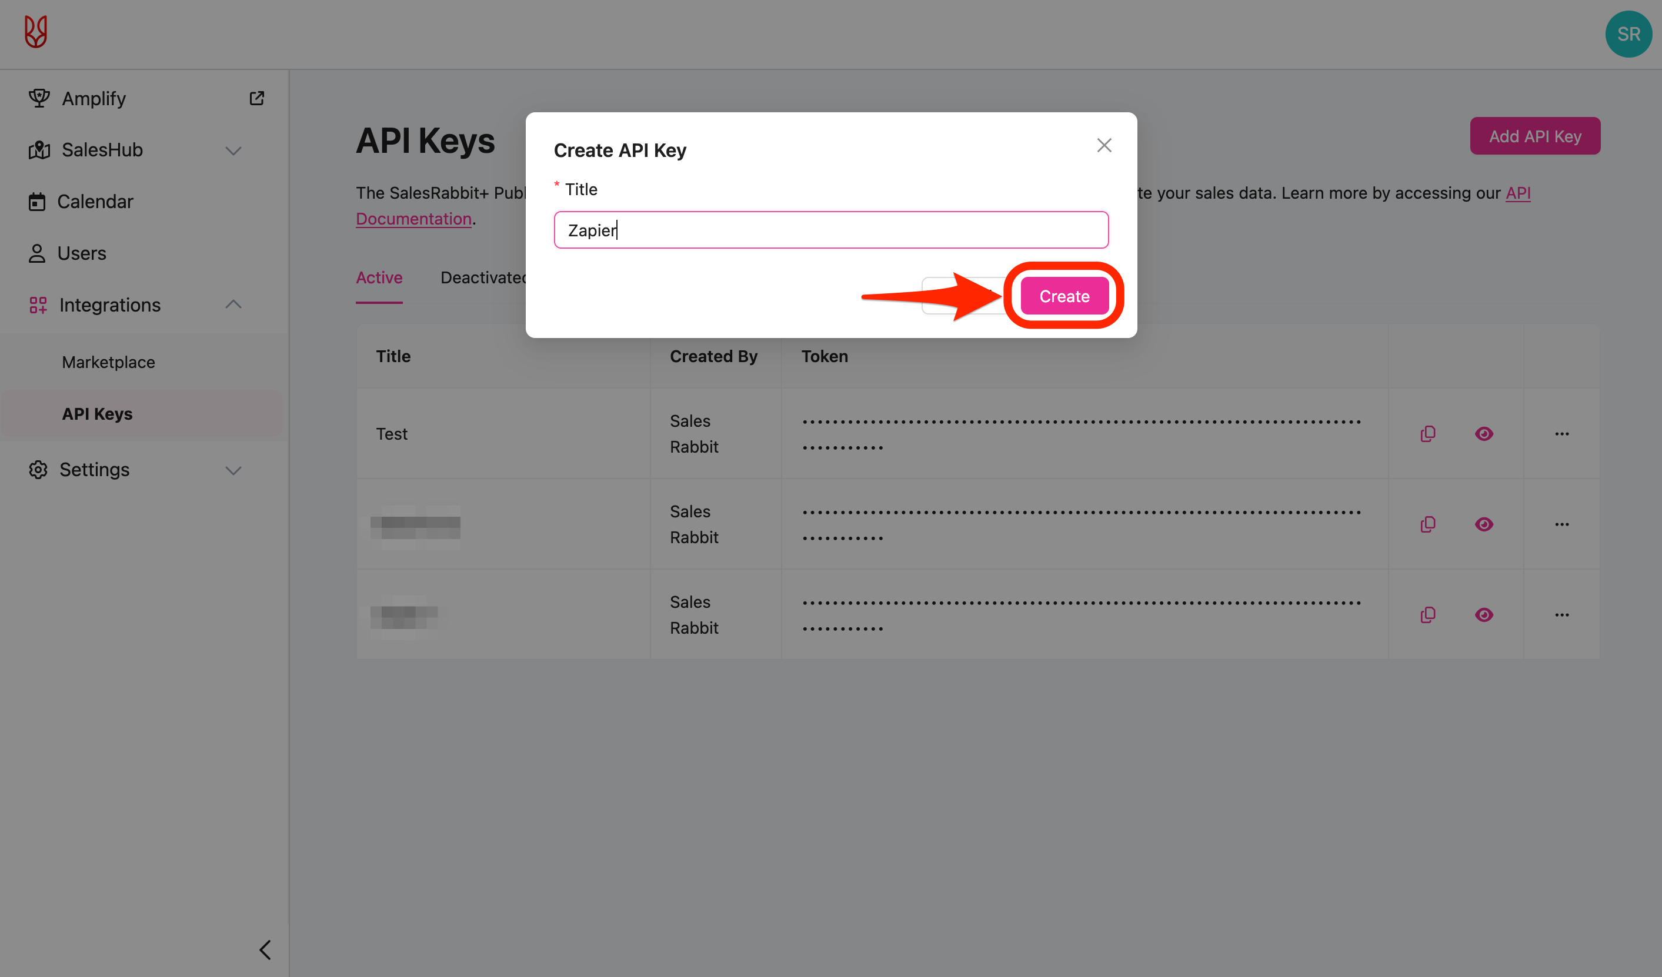Click the SR user avatar
Viewport: 1662px width, 977px height.
pyautogui.click(x=1628, y=34)
